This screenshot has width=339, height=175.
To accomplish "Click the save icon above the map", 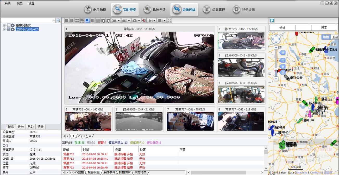I will pyautogui.click(x=272, y=21).
